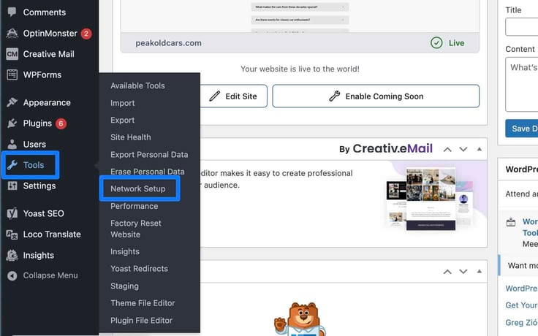Click the WPForms bear mascot image
The width and height of the screenshot is (538, 336).
(300, 319)
